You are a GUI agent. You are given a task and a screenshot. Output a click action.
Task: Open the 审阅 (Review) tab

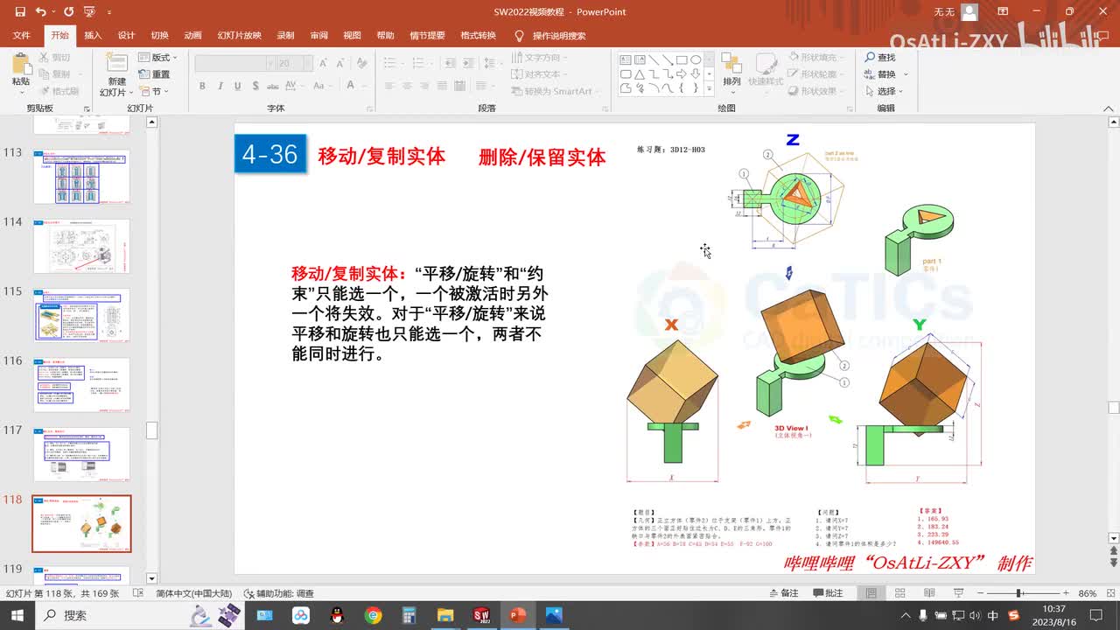318,35
